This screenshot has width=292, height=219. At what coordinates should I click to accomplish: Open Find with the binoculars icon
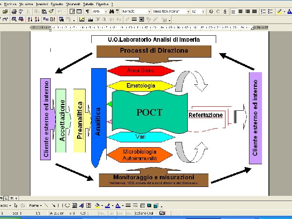click(112, 11)
